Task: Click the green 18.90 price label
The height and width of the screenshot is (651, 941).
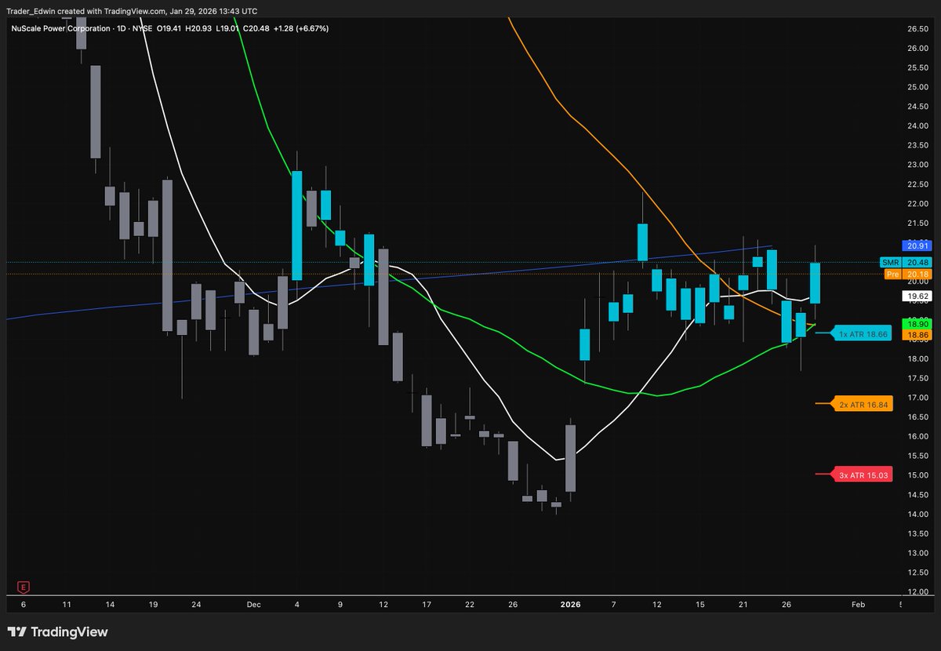Action: (x=916, y=323)
